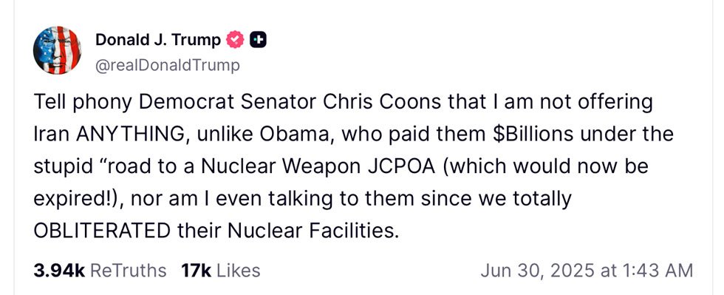Open the Donald J. Trump display name

click(158, 40)
